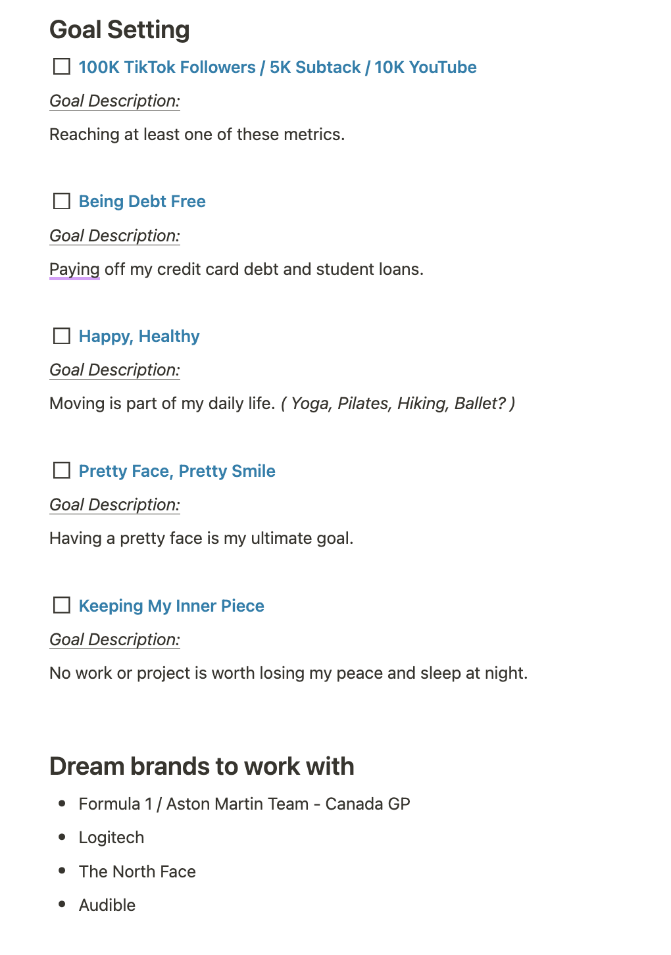Click the Yoga, Pilates, Hiking, Ballet italic text
The height and width of the screenshot is (955, 671).
click(x=397, y=403)
